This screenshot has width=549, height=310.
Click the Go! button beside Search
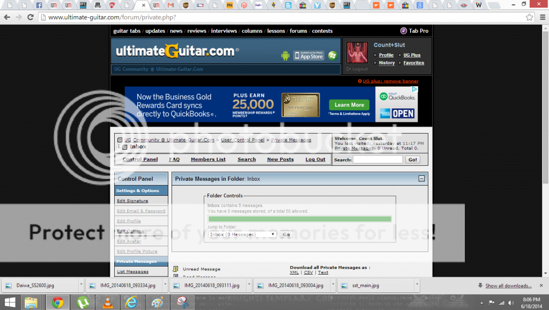click(x=412, y=160)
